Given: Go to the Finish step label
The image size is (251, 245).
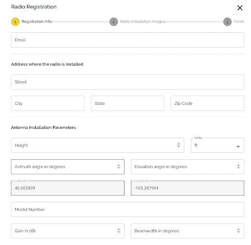Looking at the screenshot, I should 239,22.
